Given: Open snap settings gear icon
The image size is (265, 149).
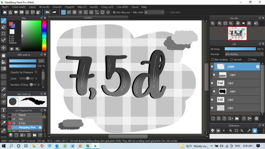Looking at the screenshot, I should (x=108, y=12).
